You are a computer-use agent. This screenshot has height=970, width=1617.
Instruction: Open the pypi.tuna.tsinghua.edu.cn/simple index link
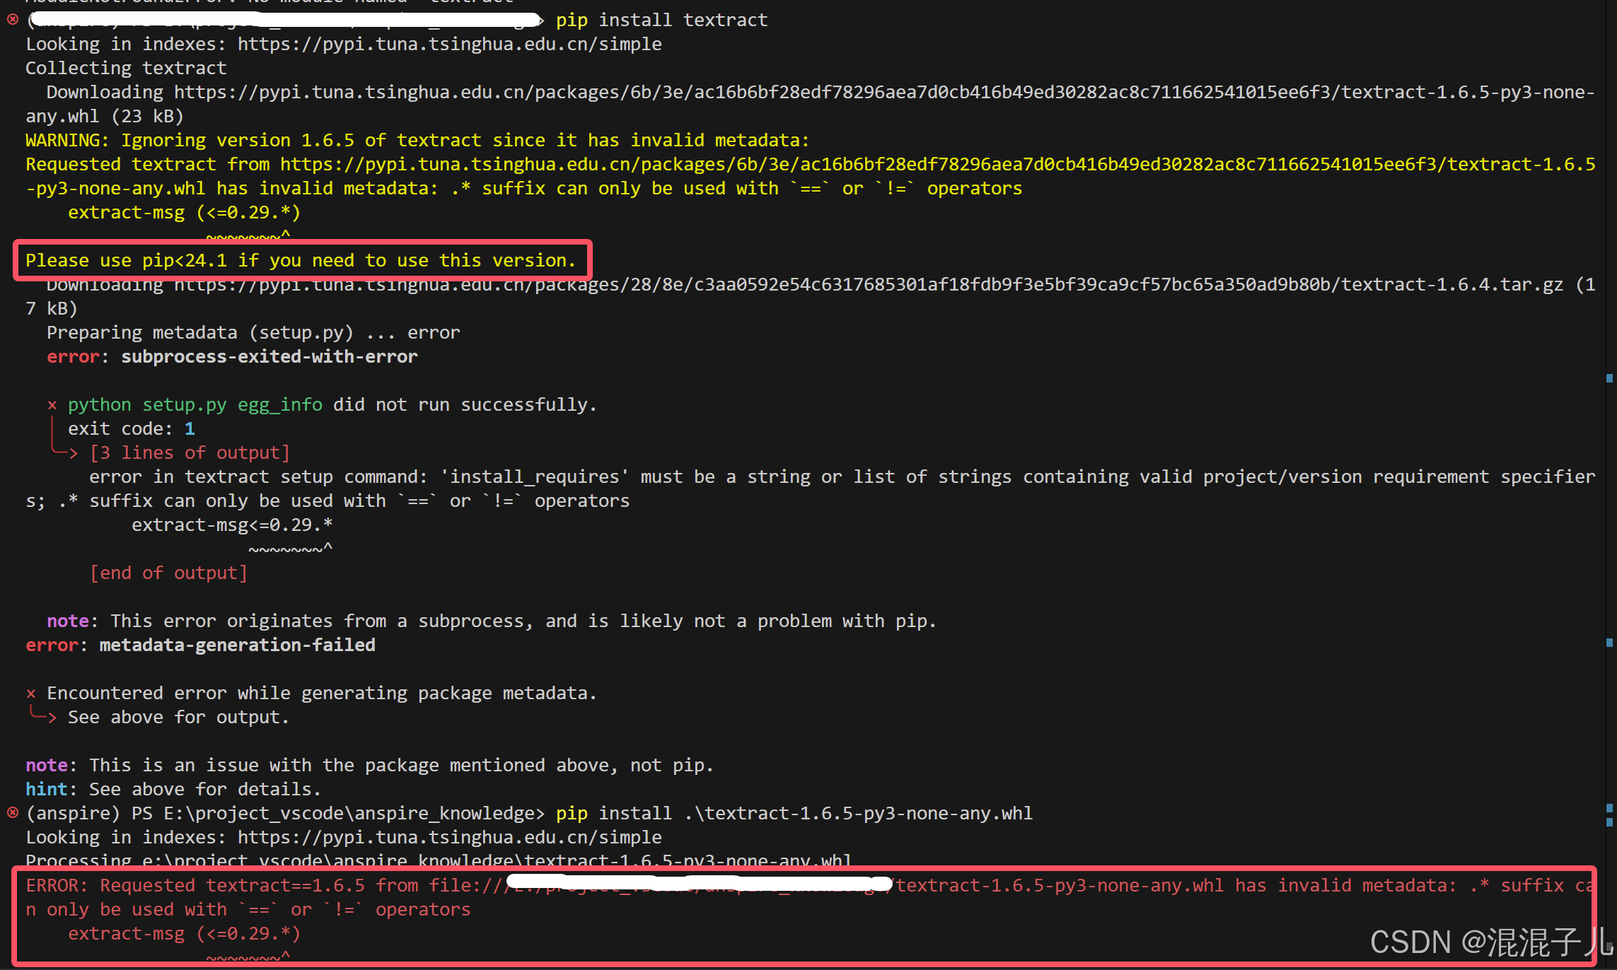click(x=450, y=44)
